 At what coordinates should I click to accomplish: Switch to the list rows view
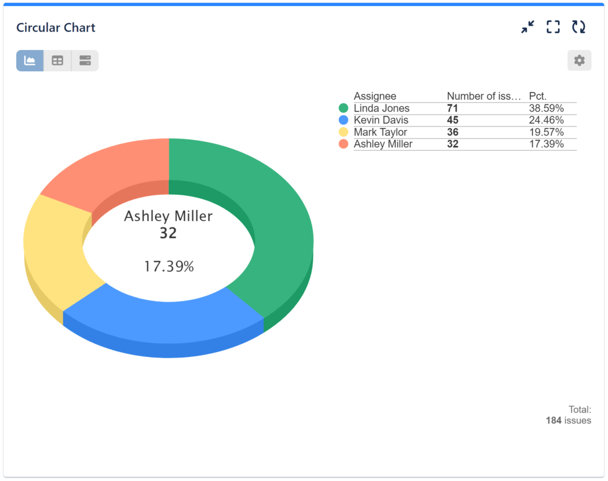(85, 60)
